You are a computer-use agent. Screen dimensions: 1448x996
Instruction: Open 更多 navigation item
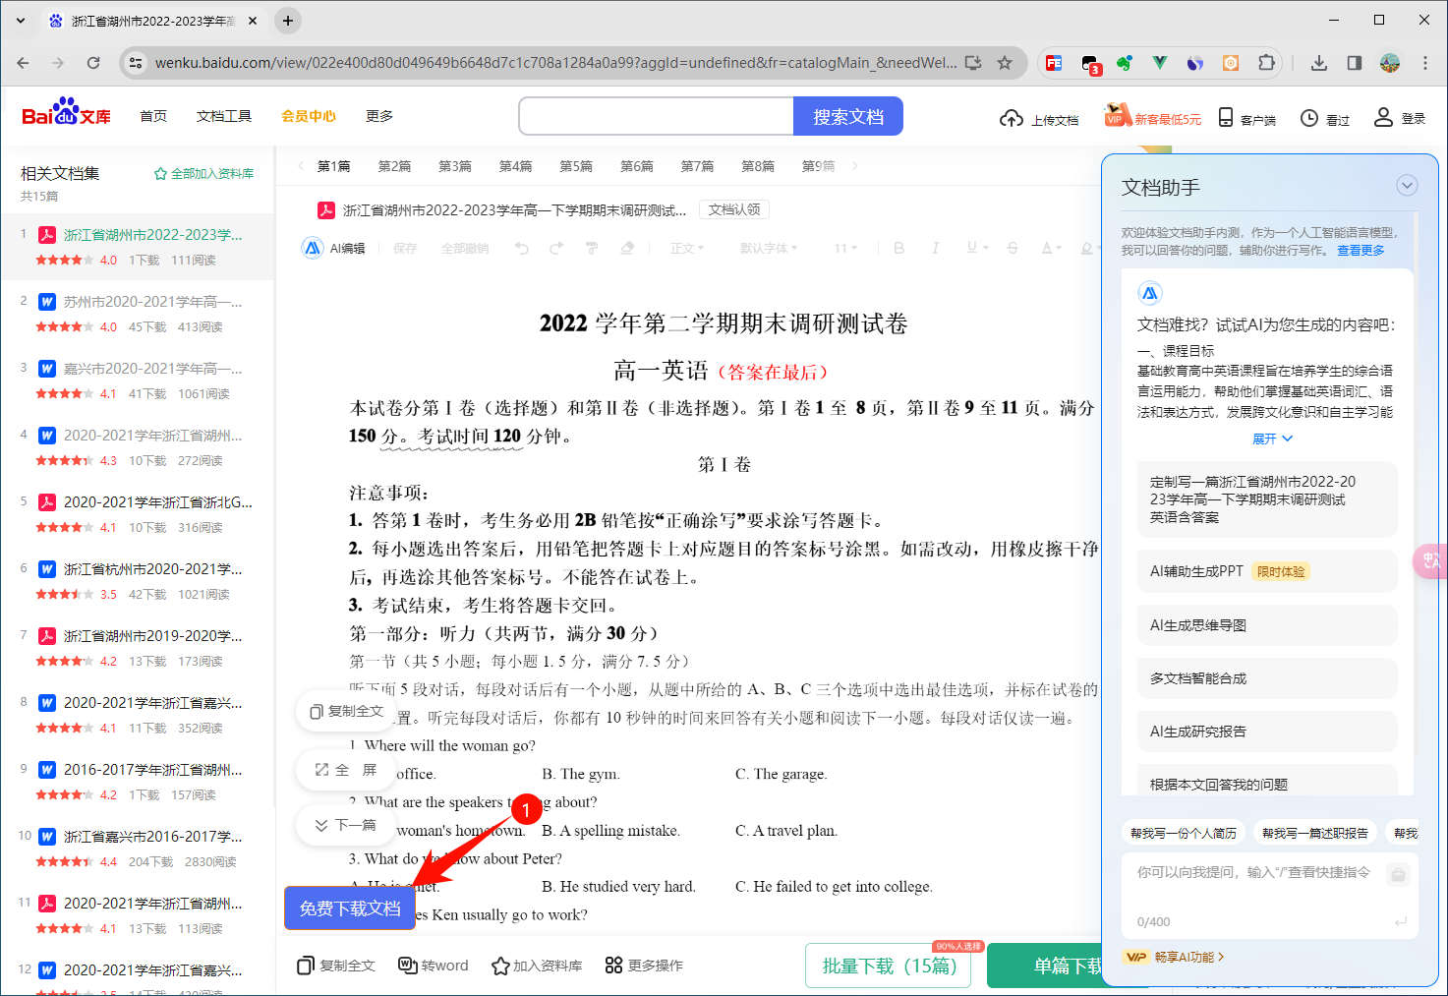[x=379, y=116]
